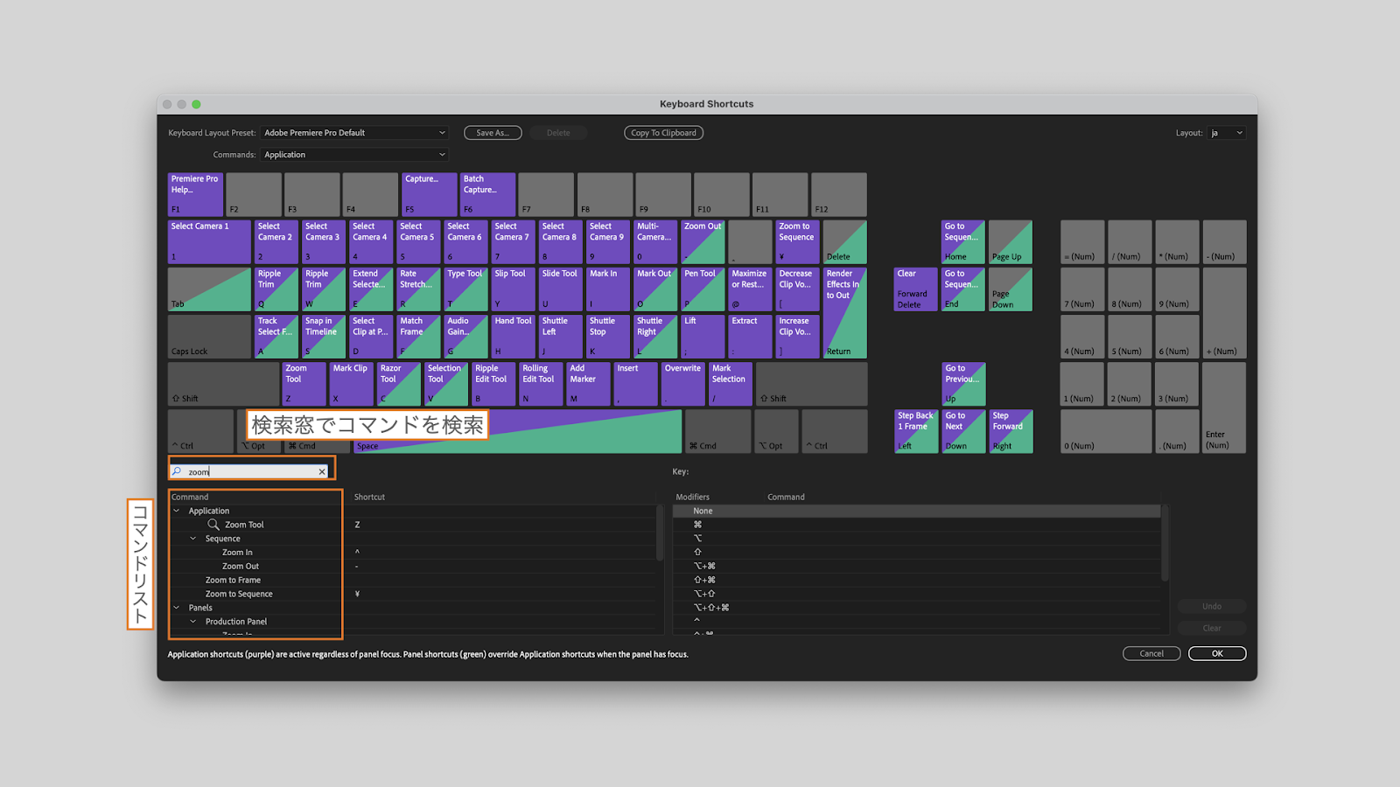This screenshot has height=787, width=1400.
Task: Click the Undo button
Action: click(x=1212, y=606)
